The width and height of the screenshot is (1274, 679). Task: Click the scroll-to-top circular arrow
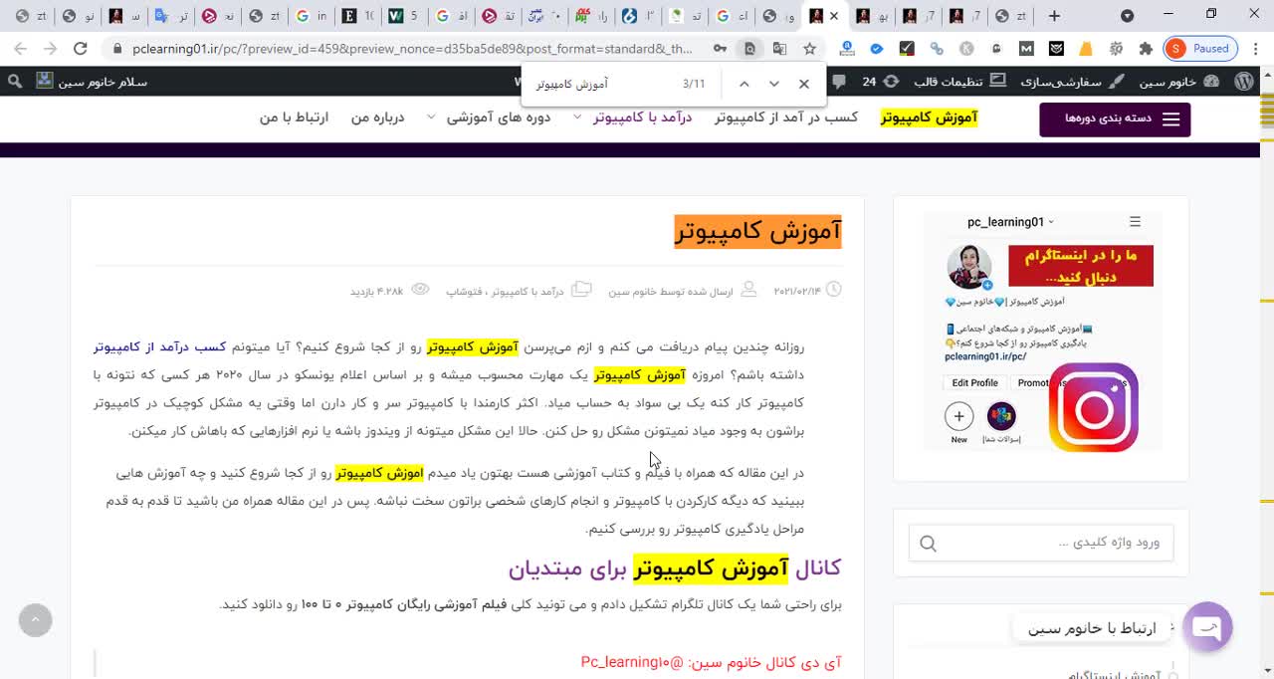[35, 619]
